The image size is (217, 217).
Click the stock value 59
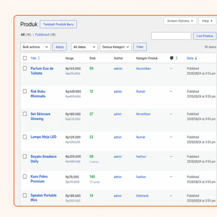[x=91, y=68]
